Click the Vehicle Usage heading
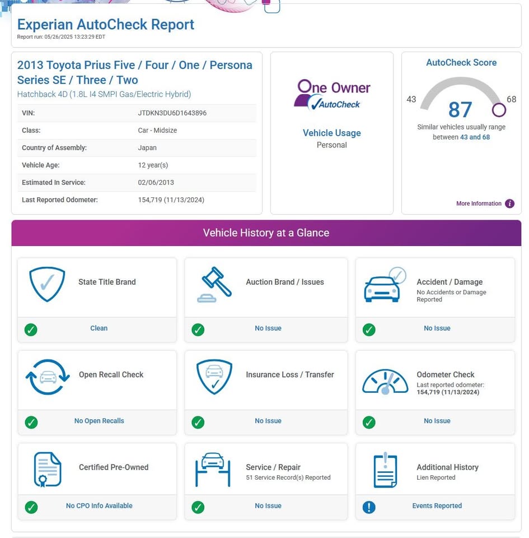Image resolution: width=529 pixels, height=538 pixels. (x=331, y=133)
